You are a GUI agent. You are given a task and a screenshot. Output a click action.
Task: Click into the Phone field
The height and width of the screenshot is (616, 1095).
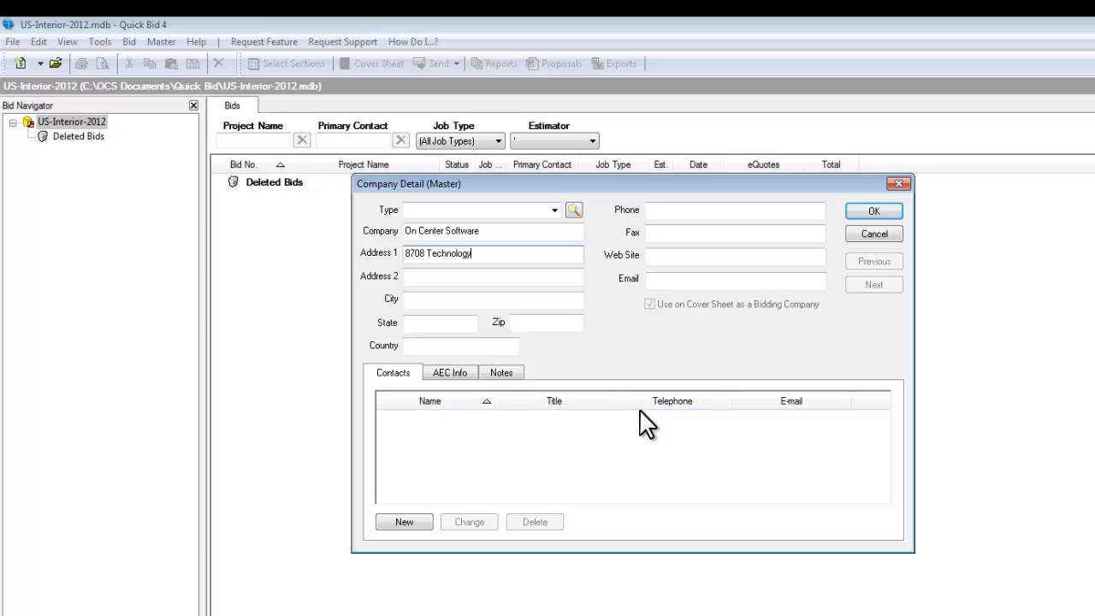click(x=736, y=210)
